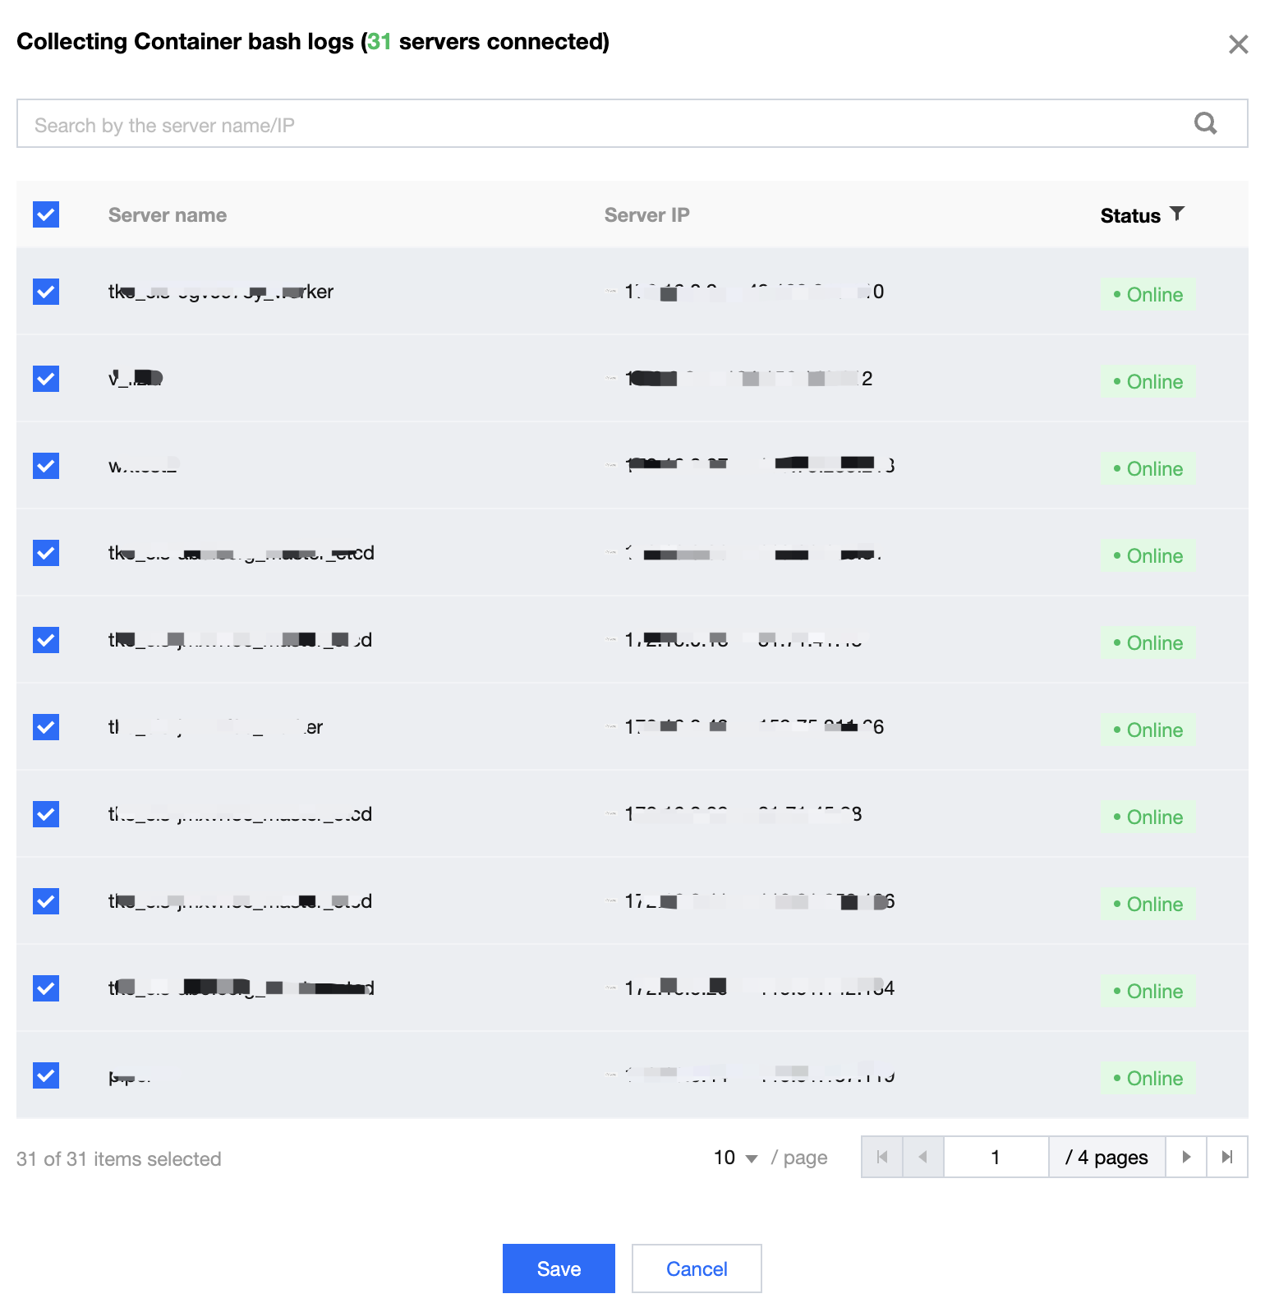Uncheck the second server row checkbox
This screenshot has width=1265, height=1303.
46,379
